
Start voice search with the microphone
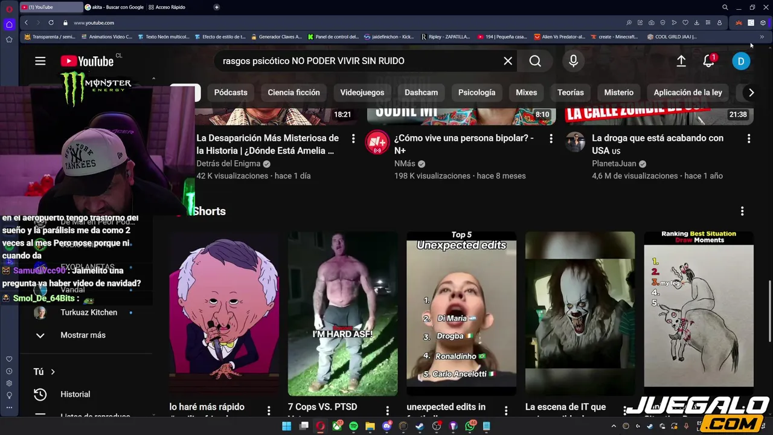573,61
